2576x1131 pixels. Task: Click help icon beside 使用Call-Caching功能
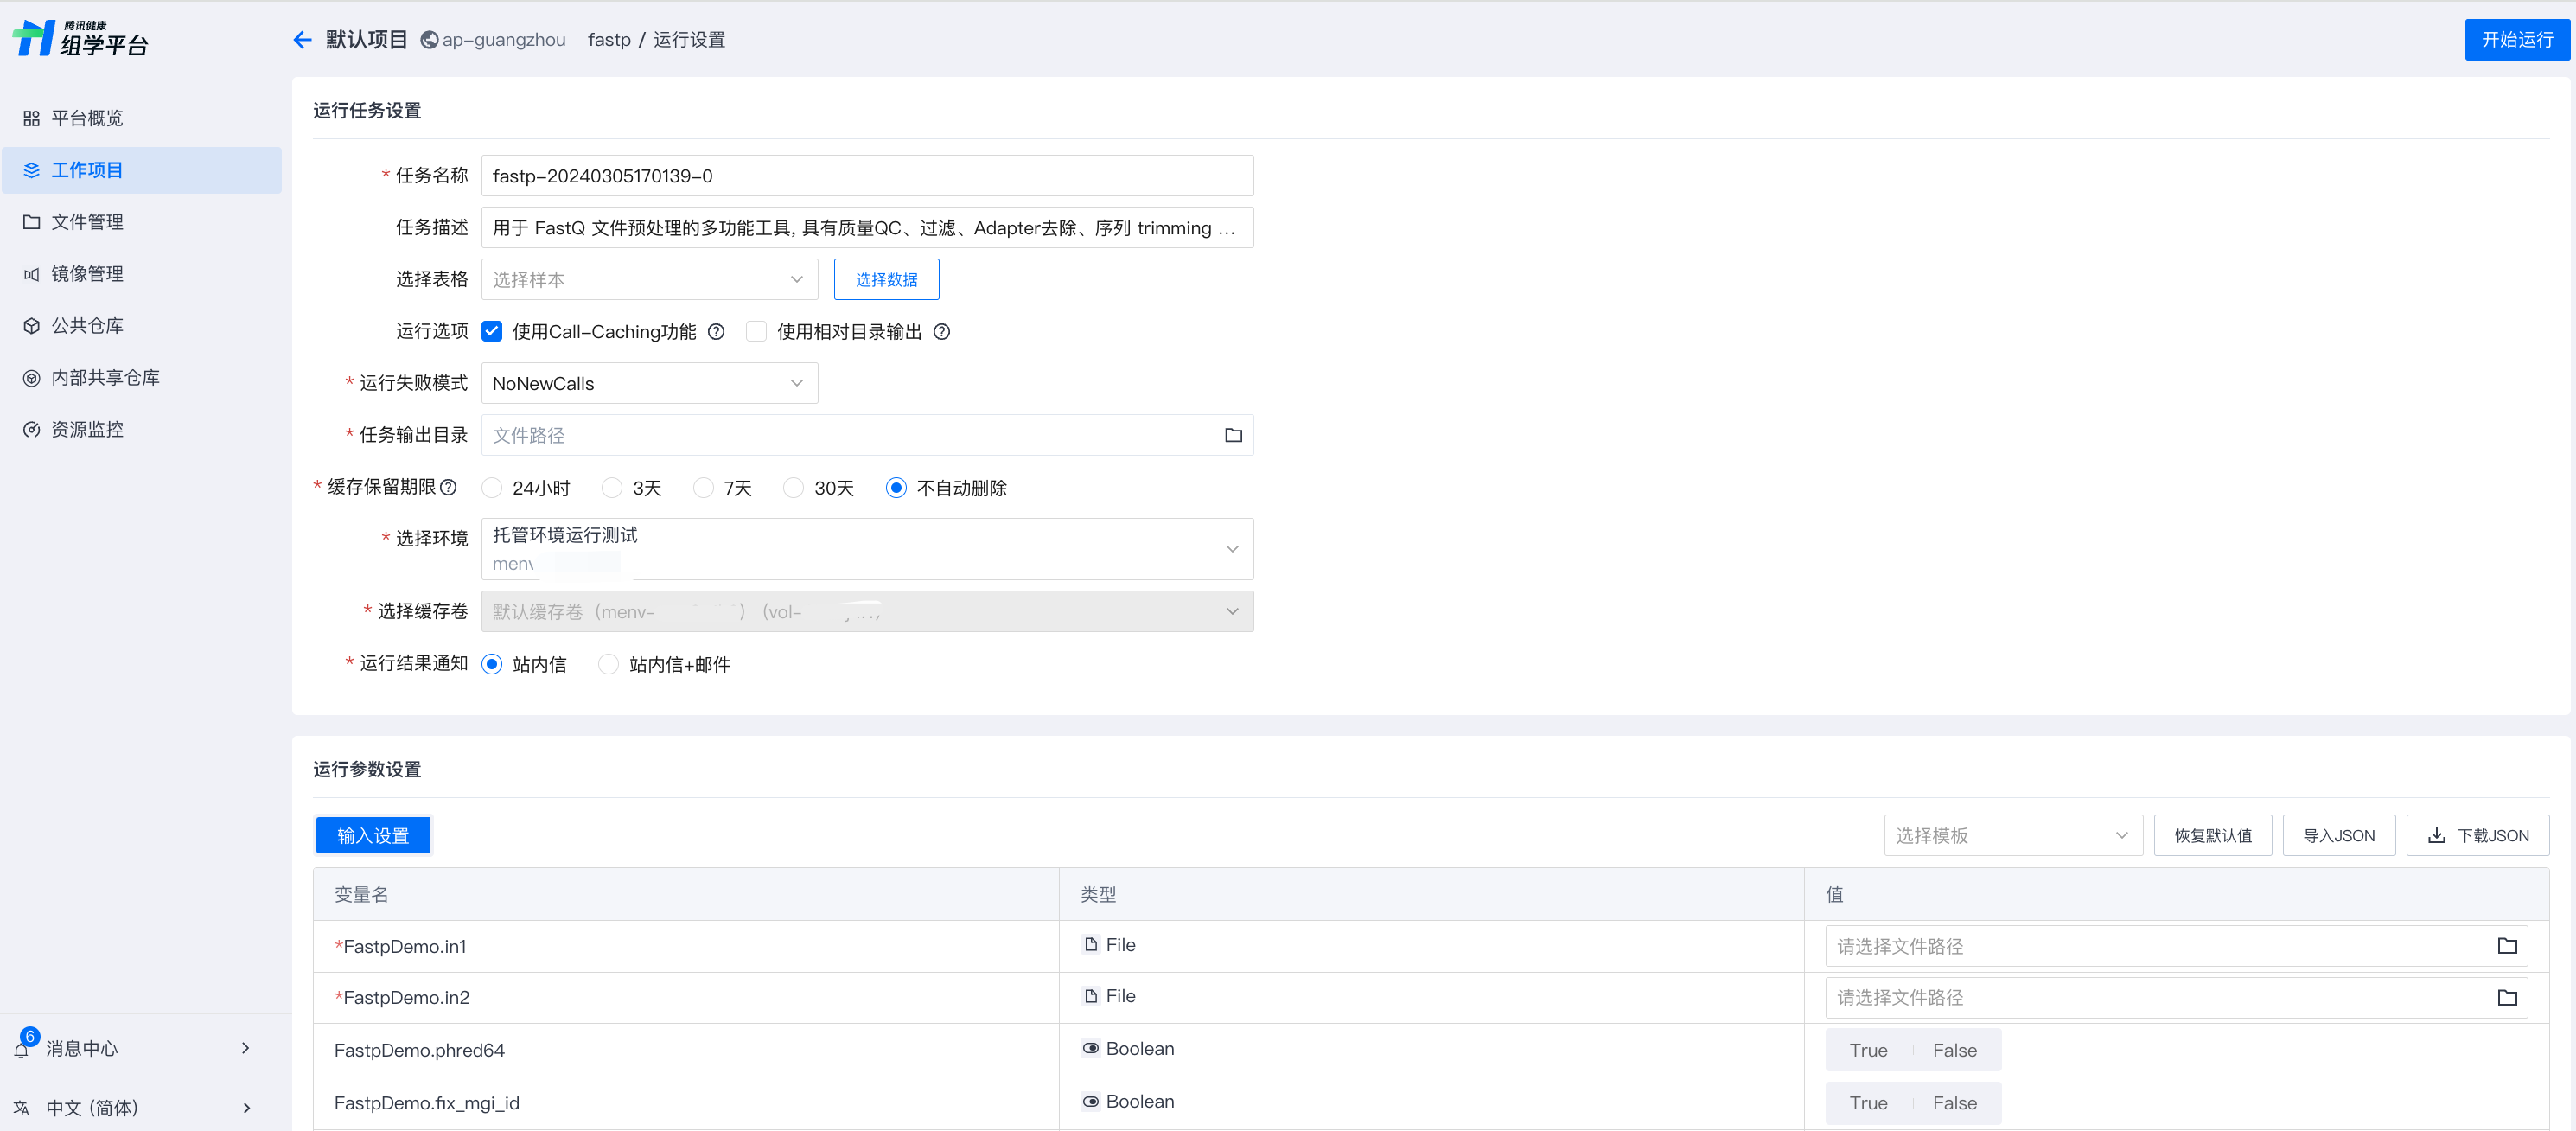[x=716, y=332]
